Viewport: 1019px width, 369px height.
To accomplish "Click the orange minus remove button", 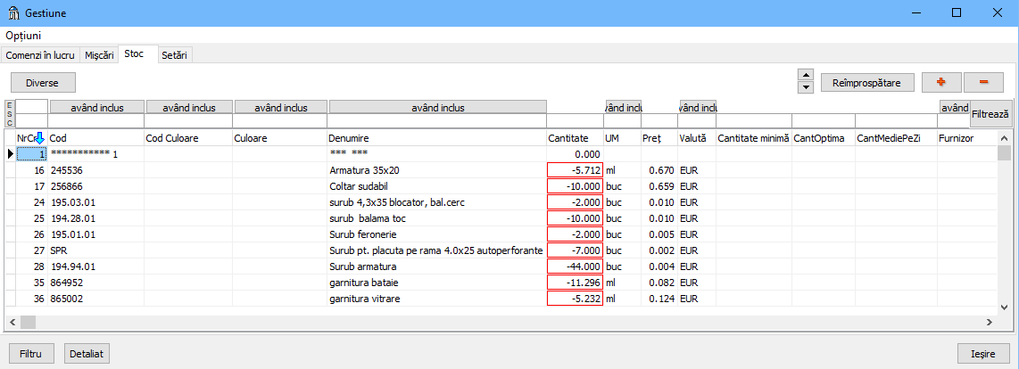I will coord(983,82).
